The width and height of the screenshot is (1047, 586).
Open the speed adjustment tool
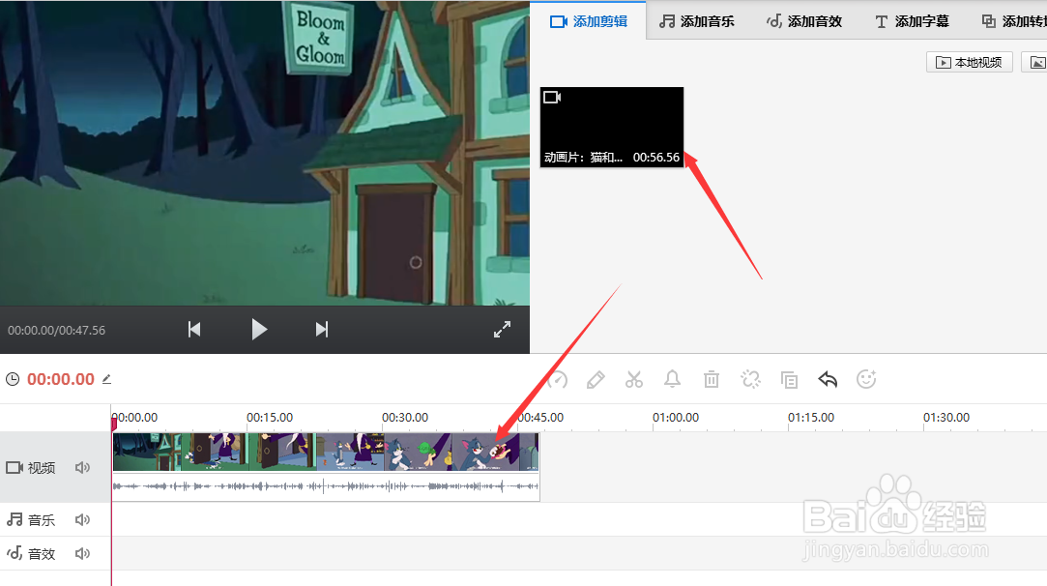(558, 379)
